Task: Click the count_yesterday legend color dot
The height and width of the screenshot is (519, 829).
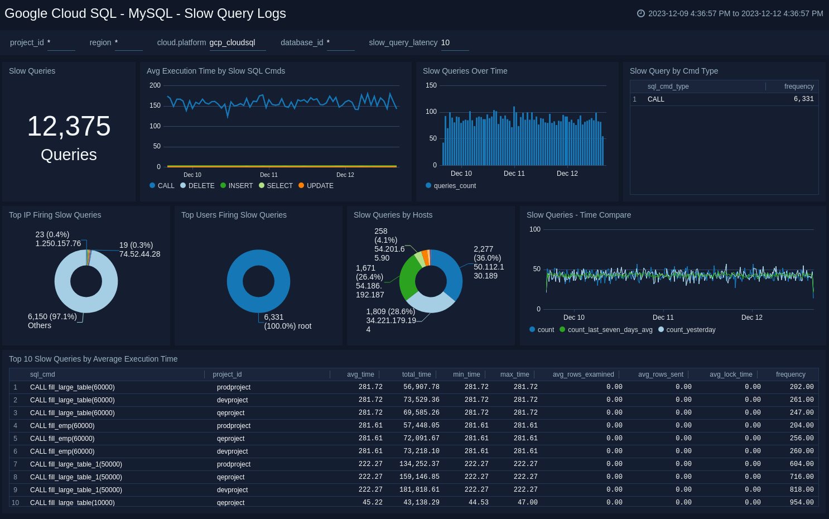Action: tap(661, 329)
